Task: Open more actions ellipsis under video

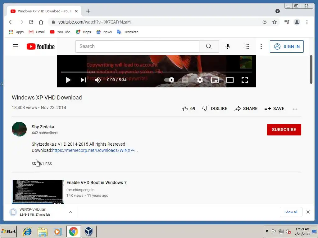Action: click(x=295, y=109)
